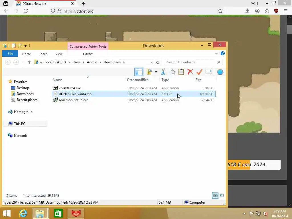Screen dimensions: 292x219
Task: Open a new Firefox tab
Action: pyautogui.click(x=84, y=3)
